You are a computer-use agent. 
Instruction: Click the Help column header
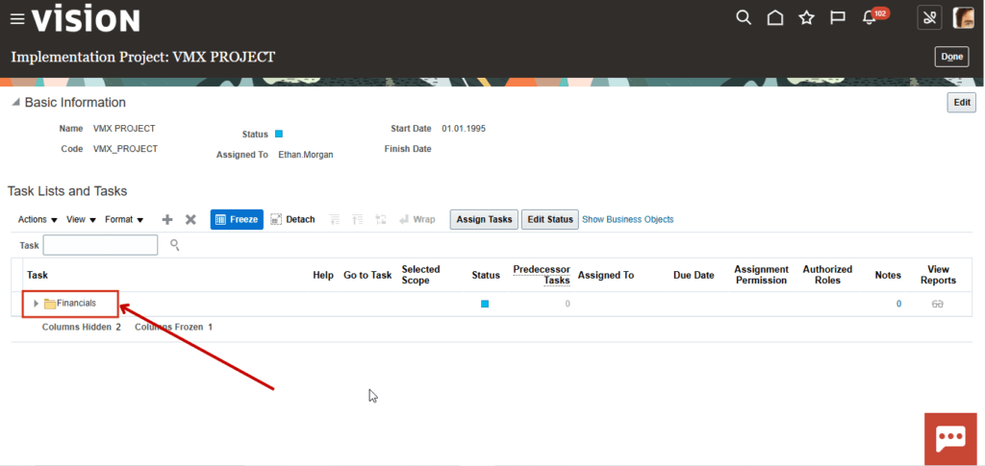click(323, 275)
